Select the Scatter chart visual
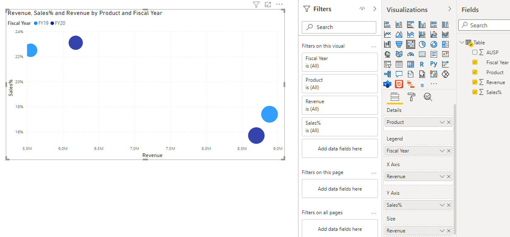The image size is (510, 237). click(411, 44)
